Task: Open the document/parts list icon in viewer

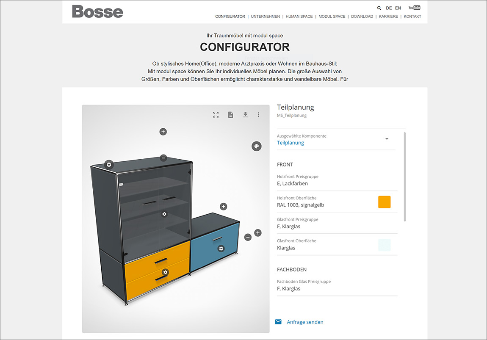Action: click(x=230, y=115)
